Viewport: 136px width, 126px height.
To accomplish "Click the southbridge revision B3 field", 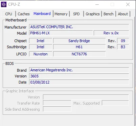I will tap(123, 47).
